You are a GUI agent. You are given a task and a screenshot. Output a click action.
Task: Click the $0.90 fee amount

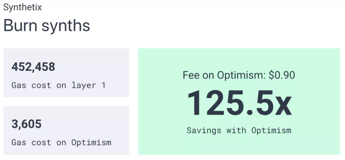pos(282,75)
